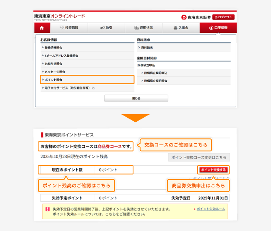Close the dropdown with 閉じる button
This screenshot has width=271, height=231.
tap(136, 98)
